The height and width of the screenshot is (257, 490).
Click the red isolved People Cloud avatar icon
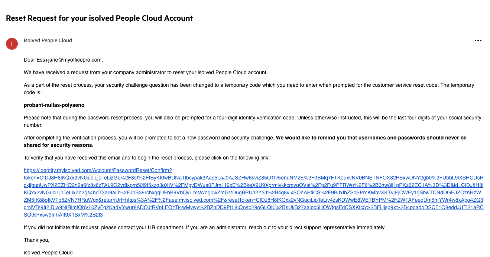click(12, 43)
